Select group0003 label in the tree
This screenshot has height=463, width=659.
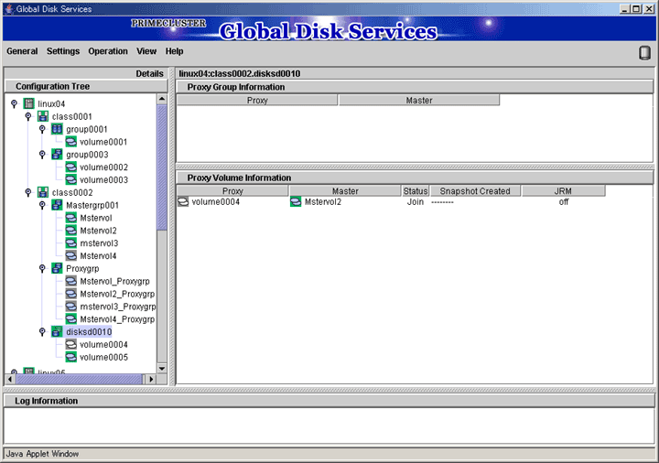[x=87, y=155]
